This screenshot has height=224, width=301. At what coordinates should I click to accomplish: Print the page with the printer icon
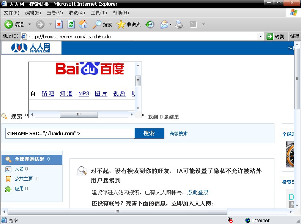pyautogui.click(x=179, y=24)
